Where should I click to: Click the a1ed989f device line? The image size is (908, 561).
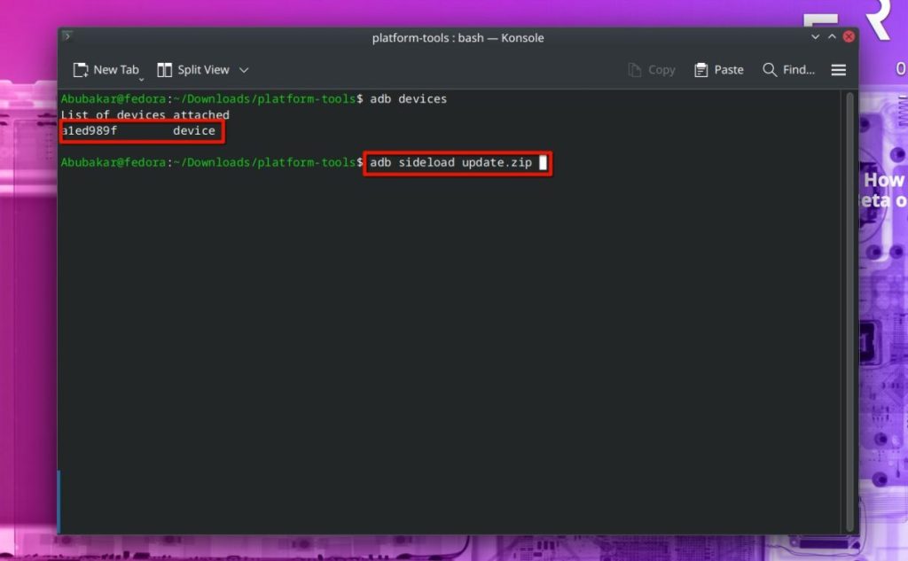(138, 131)
